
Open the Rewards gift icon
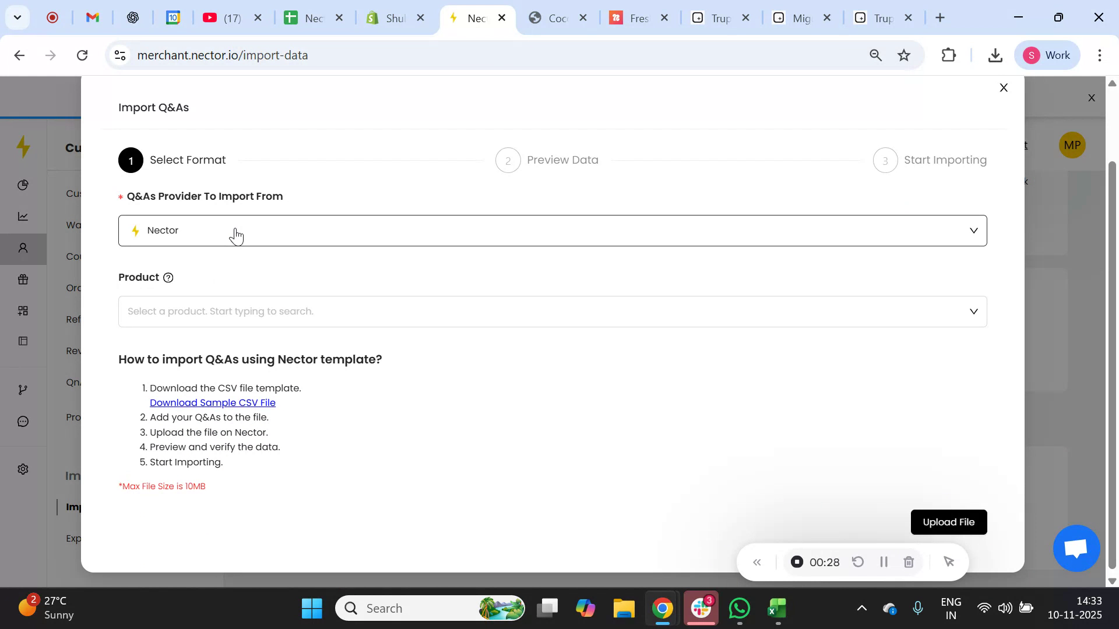(23, 280)
